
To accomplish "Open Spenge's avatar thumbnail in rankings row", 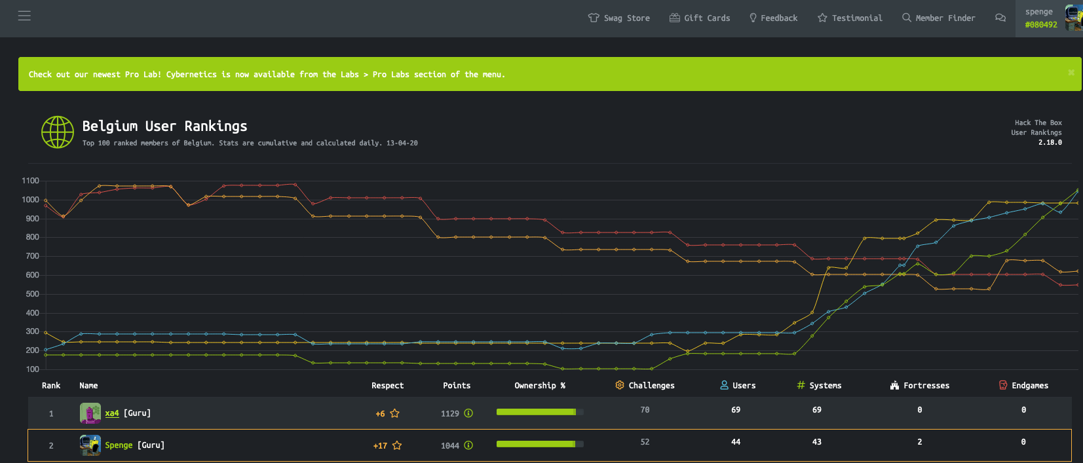I will point(90,445).
